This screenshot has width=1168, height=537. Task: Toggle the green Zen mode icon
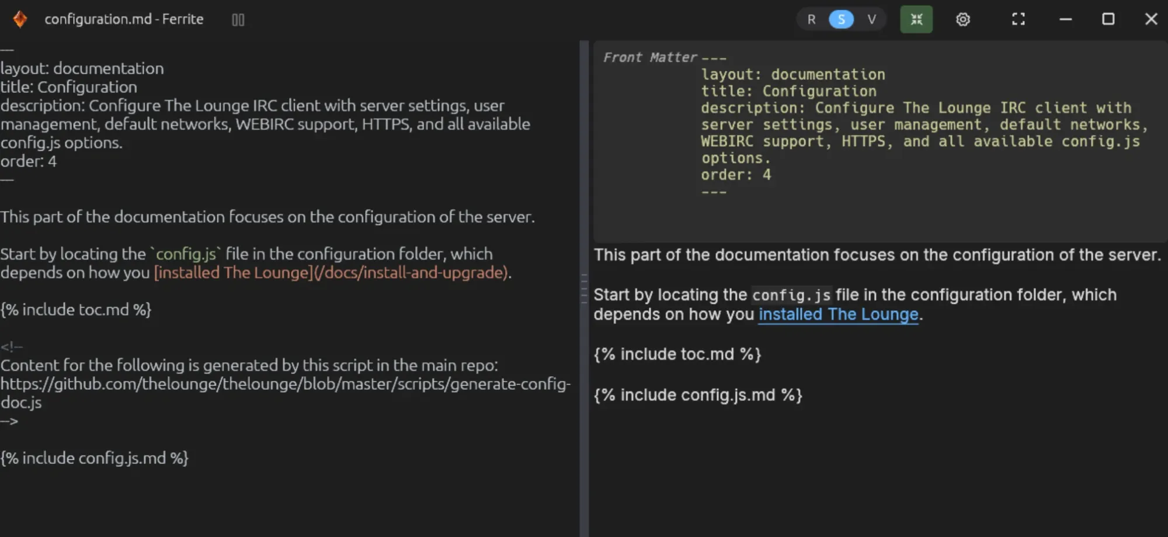(x=916, y=19)
